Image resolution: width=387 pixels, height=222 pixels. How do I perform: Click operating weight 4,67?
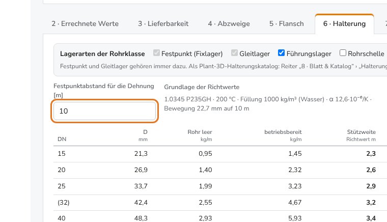click(x=295, y=203)
